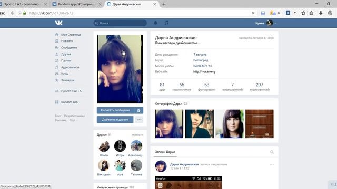Click the VK logo in header
Screen dimensions: 337x189
point(58,23)
